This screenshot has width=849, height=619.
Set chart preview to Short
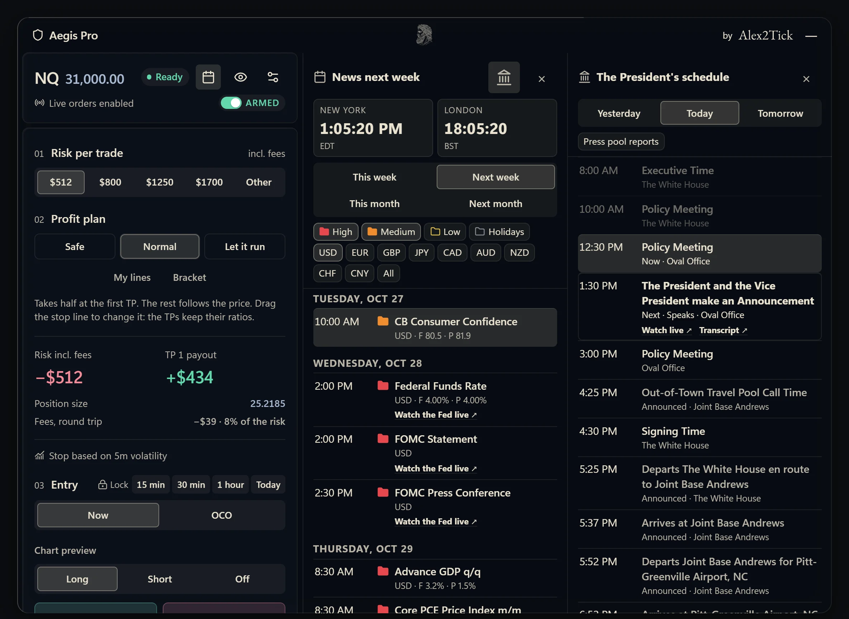point(160,579)
